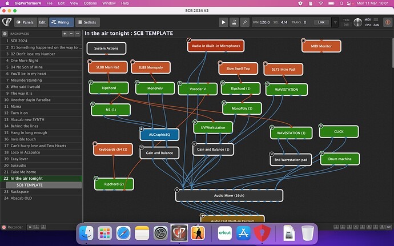
Task: Add a rackspace with plus button
Action: 65,34
